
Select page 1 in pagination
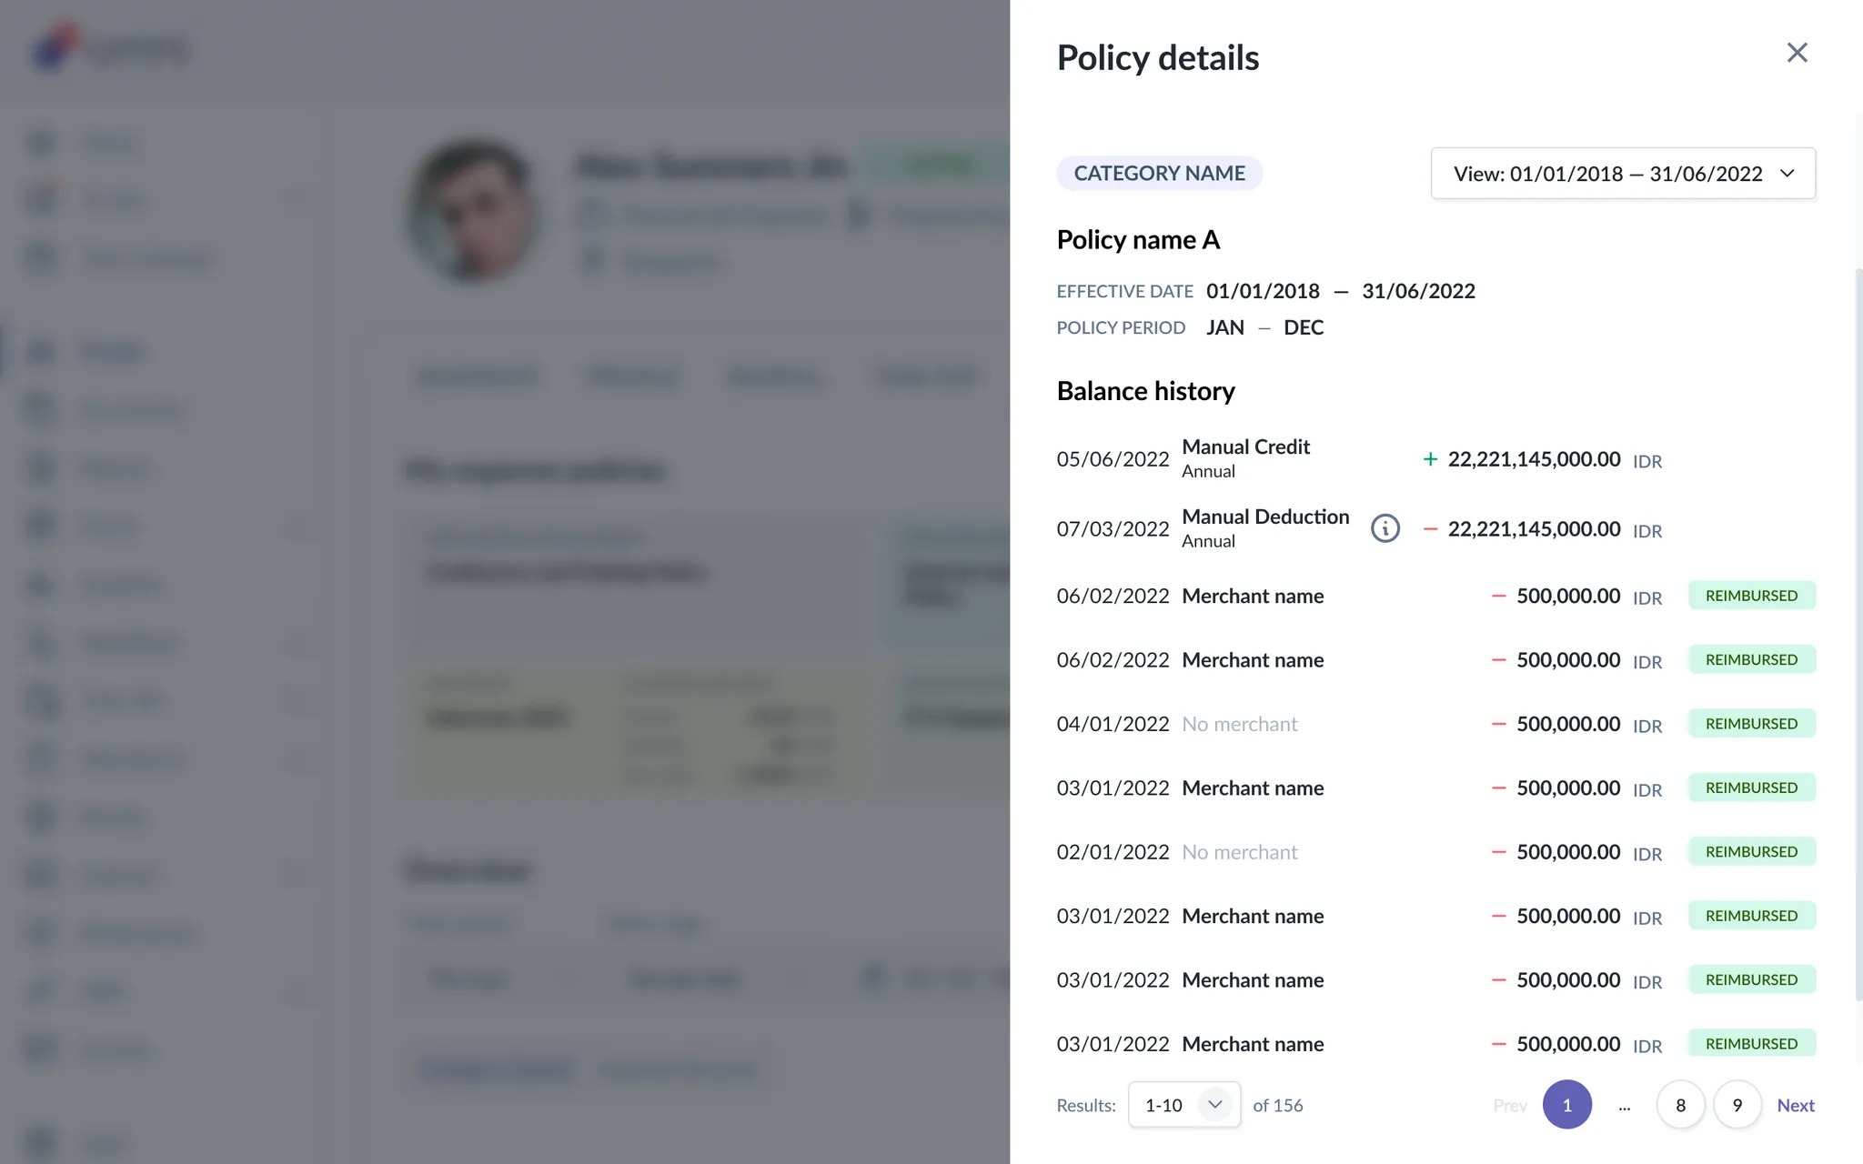pos(1566,1105)
